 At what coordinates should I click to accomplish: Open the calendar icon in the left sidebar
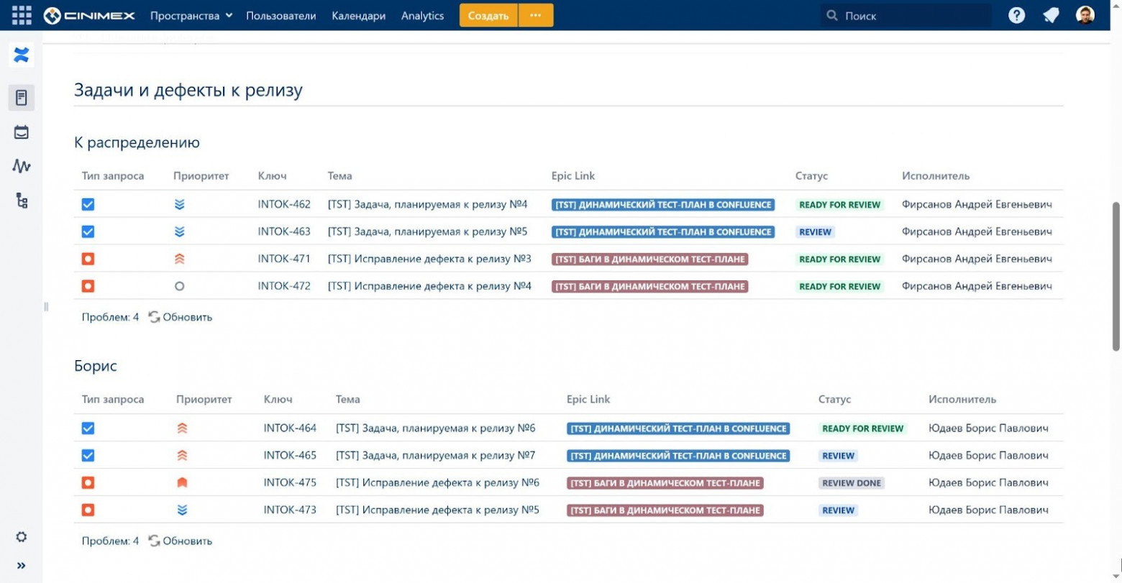click(22, 132)
